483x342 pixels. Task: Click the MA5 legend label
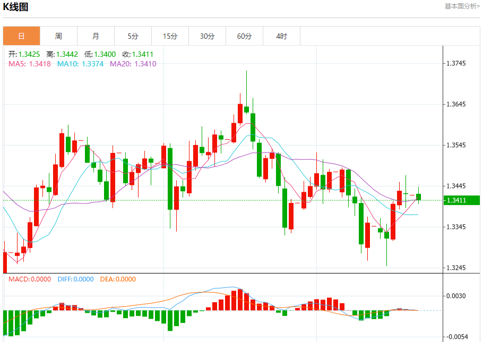[x=30, y=64]
